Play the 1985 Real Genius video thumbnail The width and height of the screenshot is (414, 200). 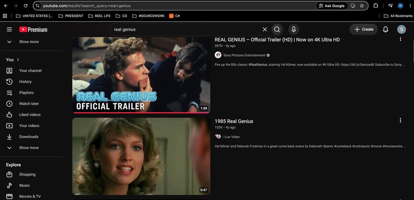coord(141,156)
